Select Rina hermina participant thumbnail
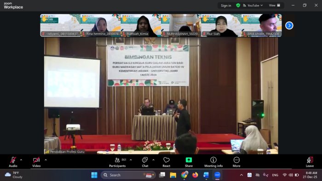The image size is (322, 181). pos(101,25)
